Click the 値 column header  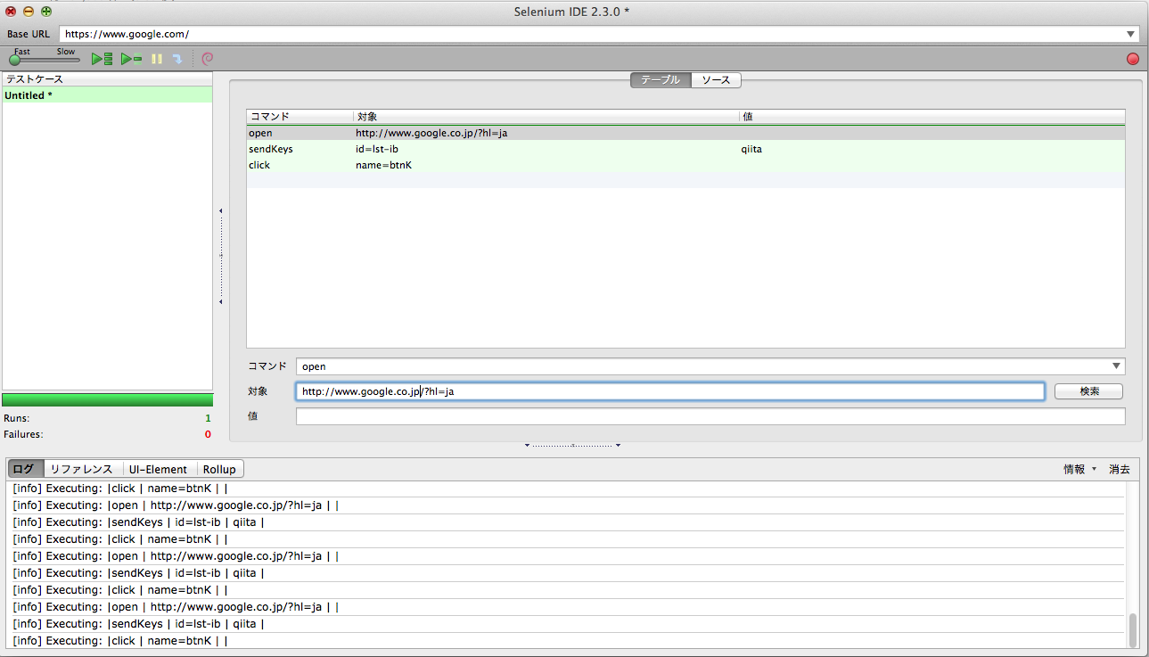[x=932, y=117]
